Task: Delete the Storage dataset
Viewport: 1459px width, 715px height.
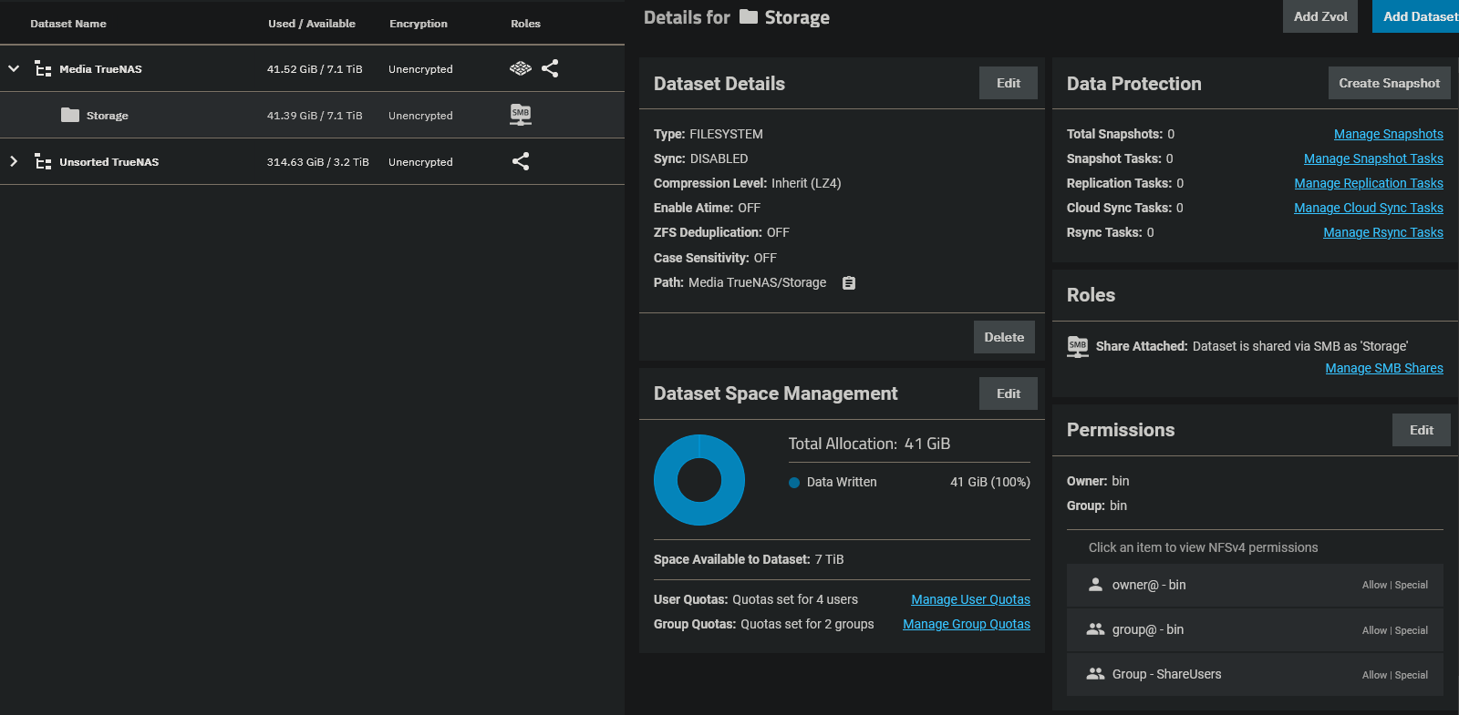Action: [1004, 337]
